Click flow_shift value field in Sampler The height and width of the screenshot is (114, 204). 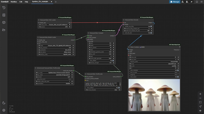pos(101,54)
